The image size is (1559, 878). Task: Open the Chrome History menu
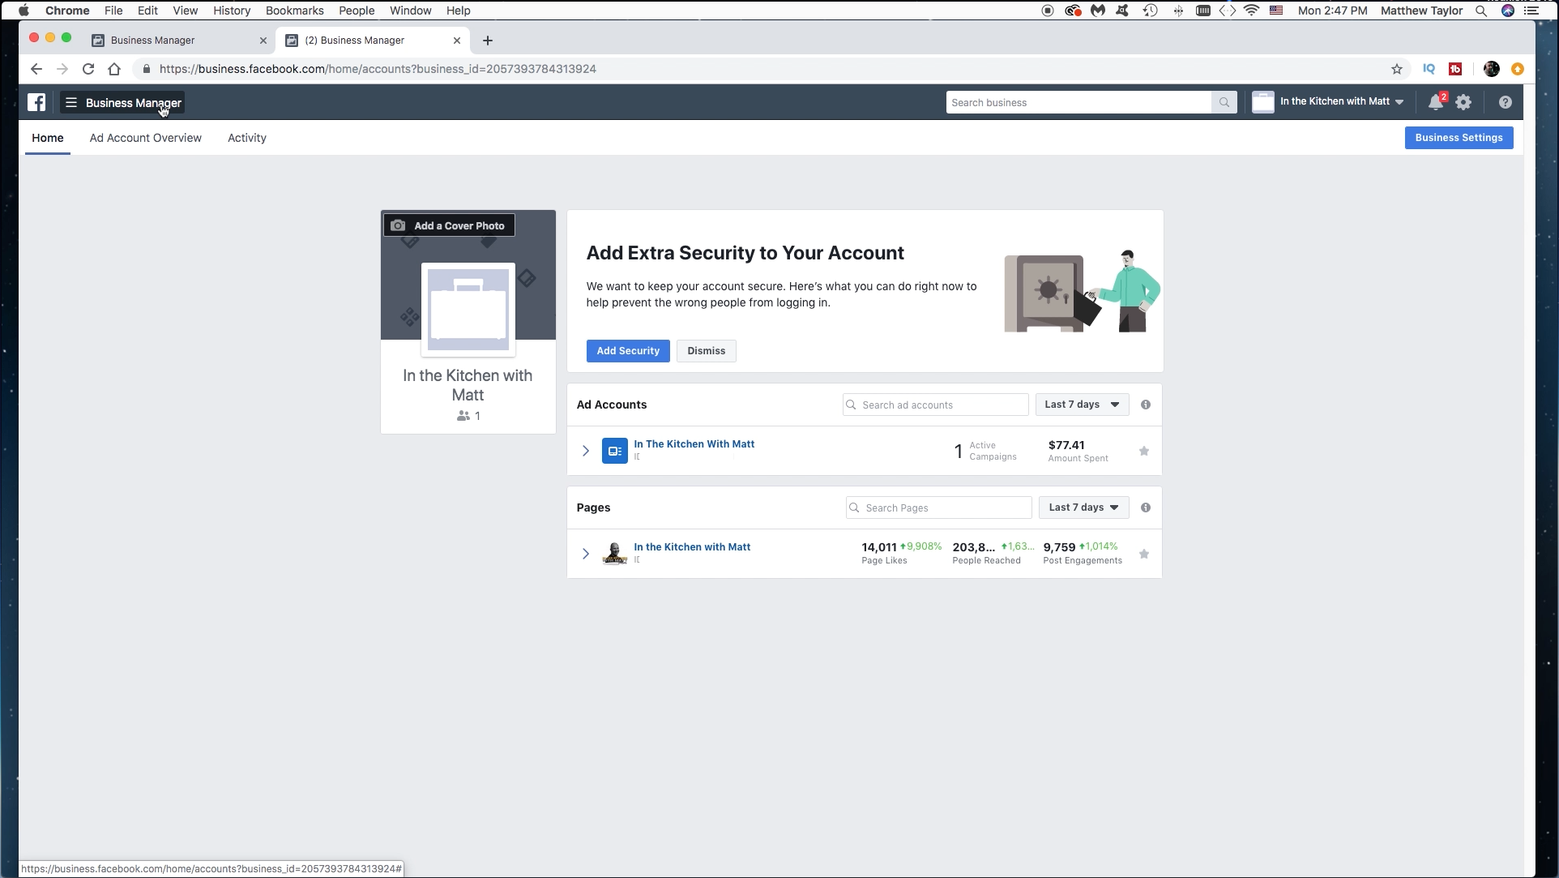pos(232,11)
